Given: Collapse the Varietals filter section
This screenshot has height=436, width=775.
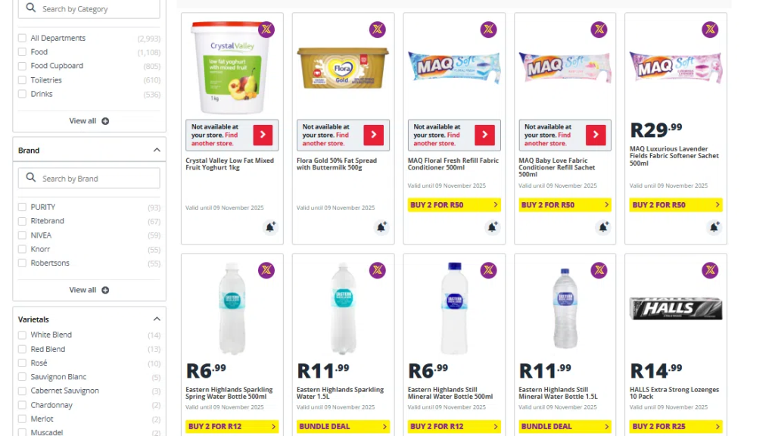Looking at the screenshot, I should pos(157,319).
